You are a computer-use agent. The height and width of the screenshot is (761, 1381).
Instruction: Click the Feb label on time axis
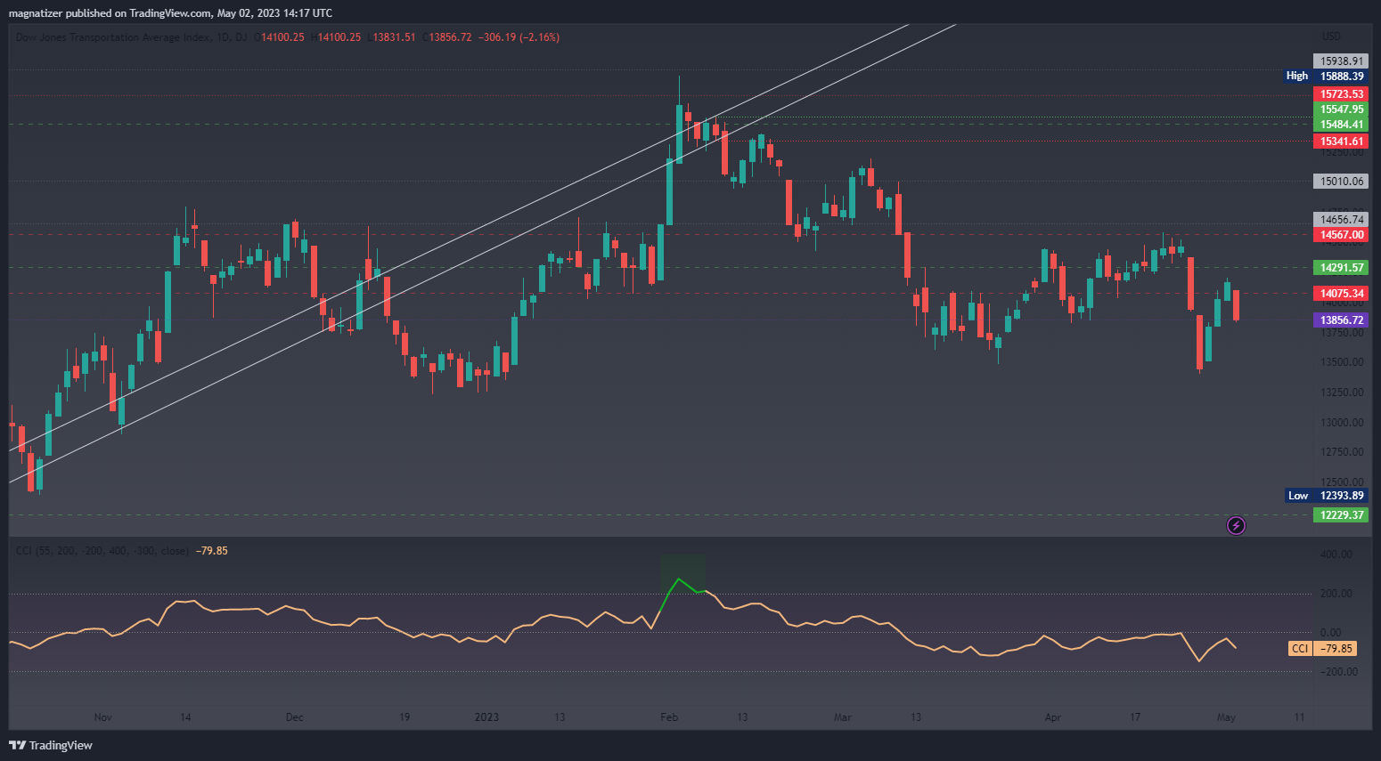point(669,717)
